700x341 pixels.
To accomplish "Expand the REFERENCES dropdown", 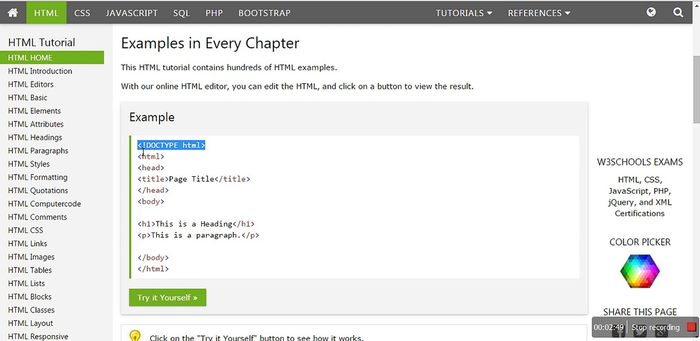I will (x=539, y=13).
